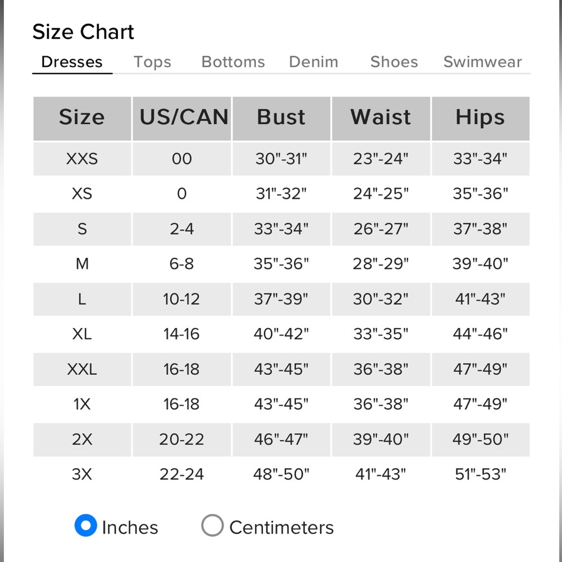The height and width of the screenshot is (562, 562).
Task: Click the Bust column header
Action: 281,117
